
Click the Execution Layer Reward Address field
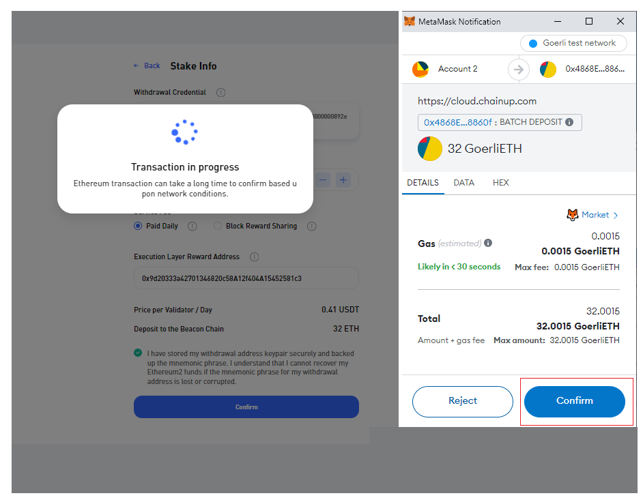[x=246, y=278]
